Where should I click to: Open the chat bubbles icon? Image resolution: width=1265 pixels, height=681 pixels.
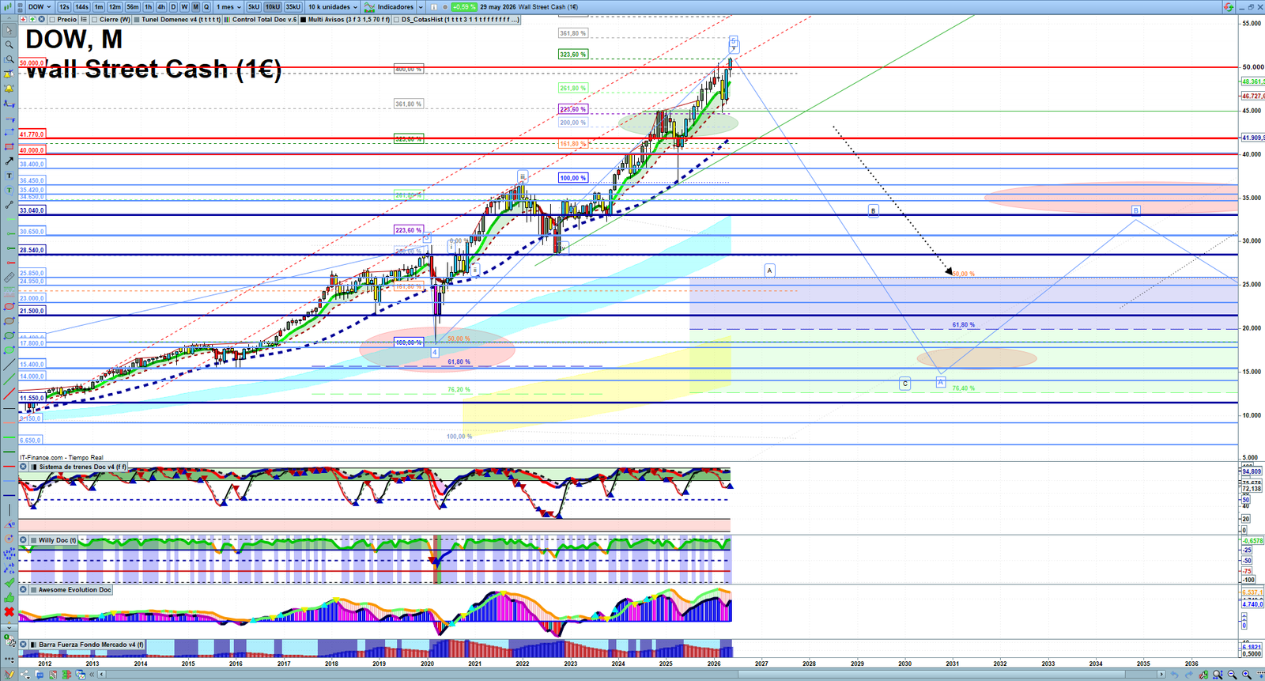[40, 674]
